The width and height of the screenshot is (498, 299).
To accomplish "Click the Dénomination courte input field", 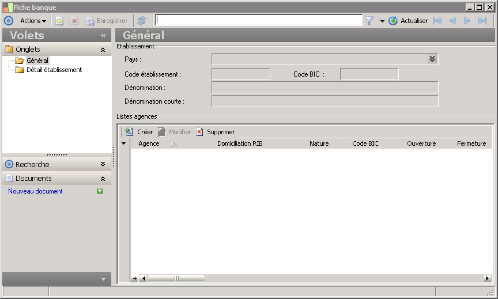I will 325,101.
